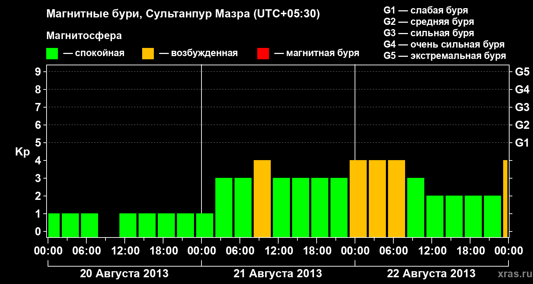Click the '06:00' time label under 21 August
Screen dimensions: 533x284
[239, 251]
